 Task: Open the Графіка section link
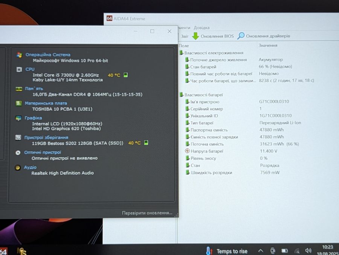tap(33, 118)
